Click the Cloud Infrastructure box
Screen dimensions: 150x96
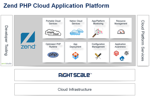tap(75, 89)
